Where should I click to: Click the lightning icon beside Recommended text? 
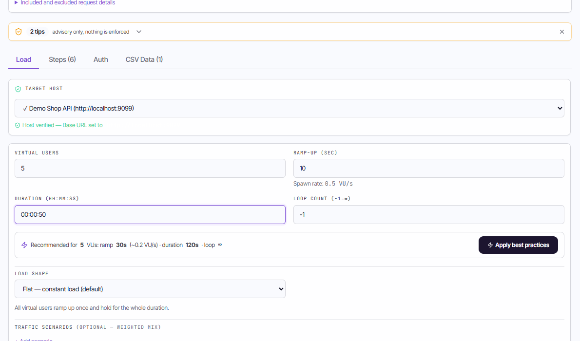(24, 245)
